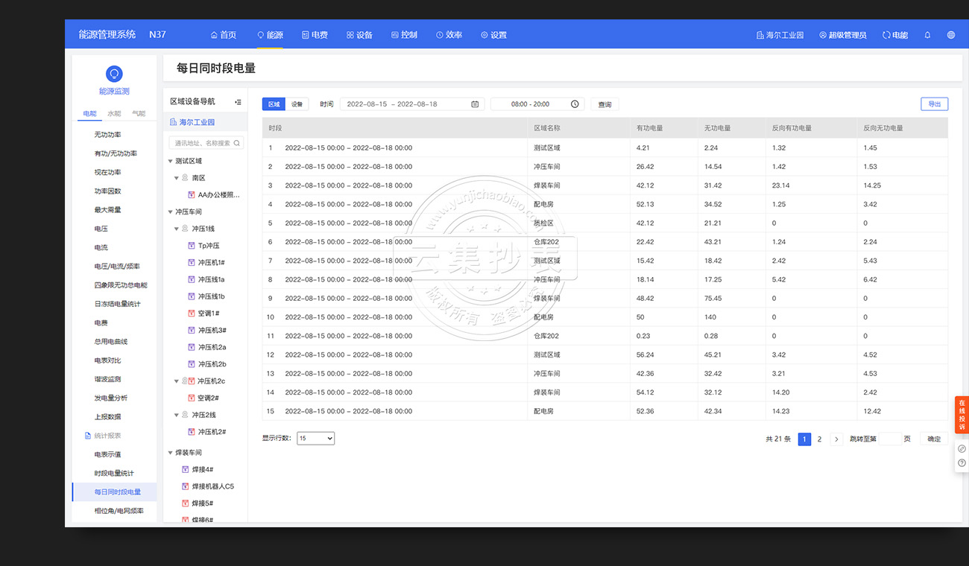
Task: Switch to the 水能 tab
Action: (114, 114)
